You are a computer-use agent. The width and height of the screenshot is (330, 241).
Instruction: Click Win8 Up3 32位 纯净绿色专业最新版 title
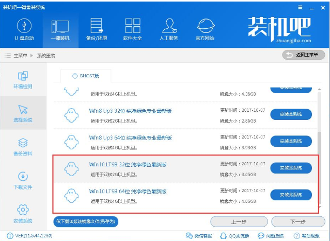point(131,111)
